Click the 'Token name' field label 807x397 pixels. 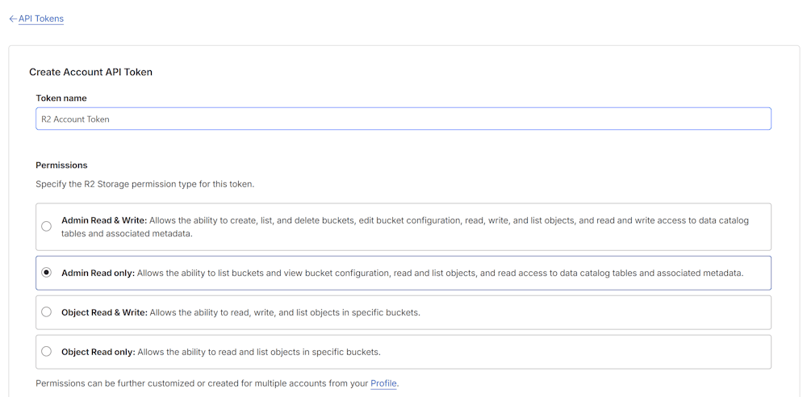coord(61,98)
